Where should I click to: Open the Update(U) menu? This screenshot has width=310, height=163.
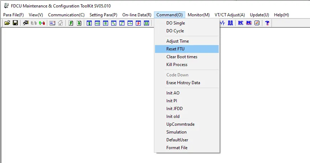(x=260, y=15)
